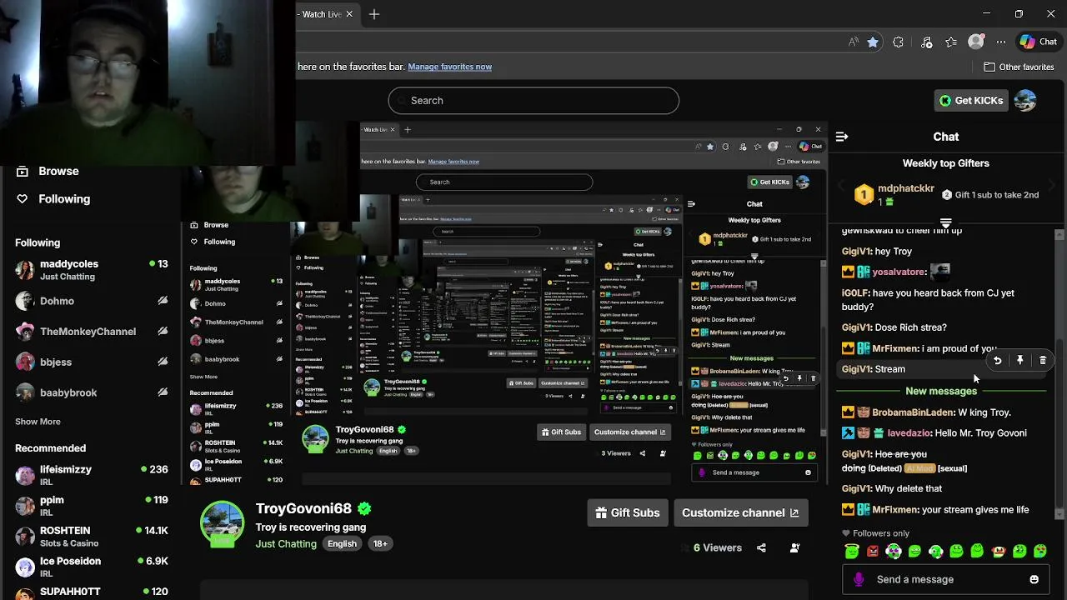This screenshot has height=600, width=1067.
Task: Collapse the chat panel using the arrow icon
Action: point(842,137)
